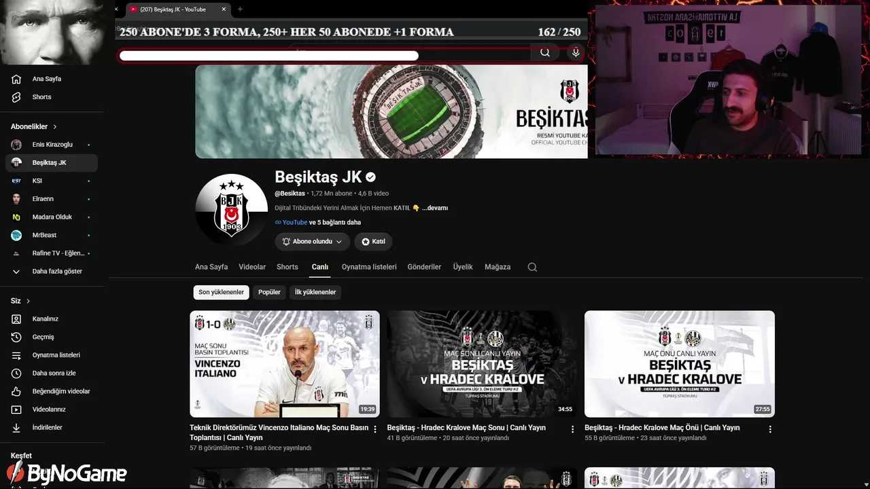Screen dimensions: 870x489
Task: Open the Elraenn subscription channel
Action: pyautogui.click(x=52, y=199)
